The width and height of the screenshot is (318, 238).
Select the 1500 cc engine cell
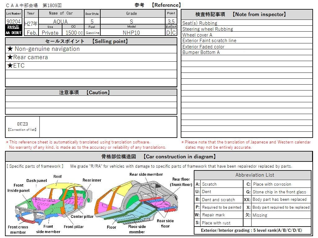[x=74, y=33]
